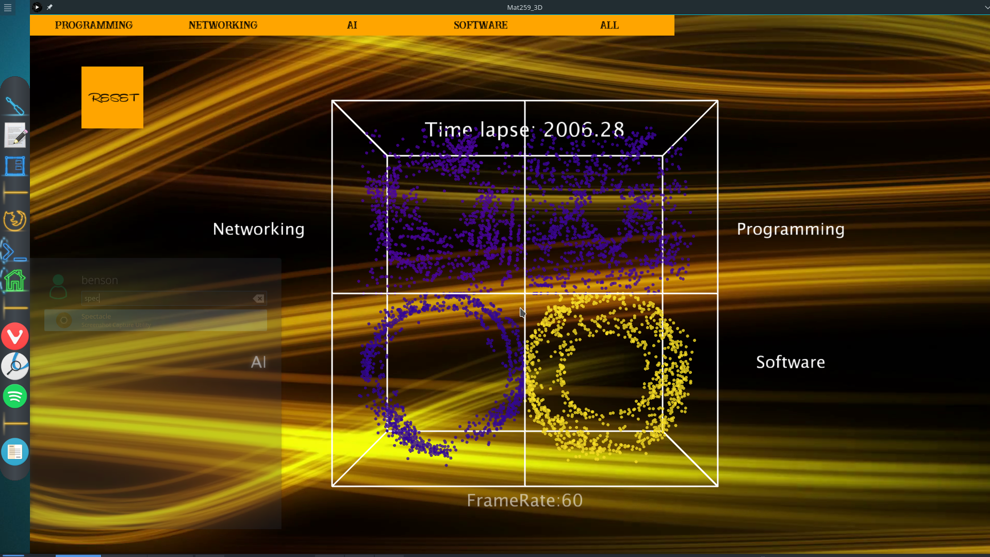Select the AI category tab
Screen dimensions: 990x557
tap(352, 25)
